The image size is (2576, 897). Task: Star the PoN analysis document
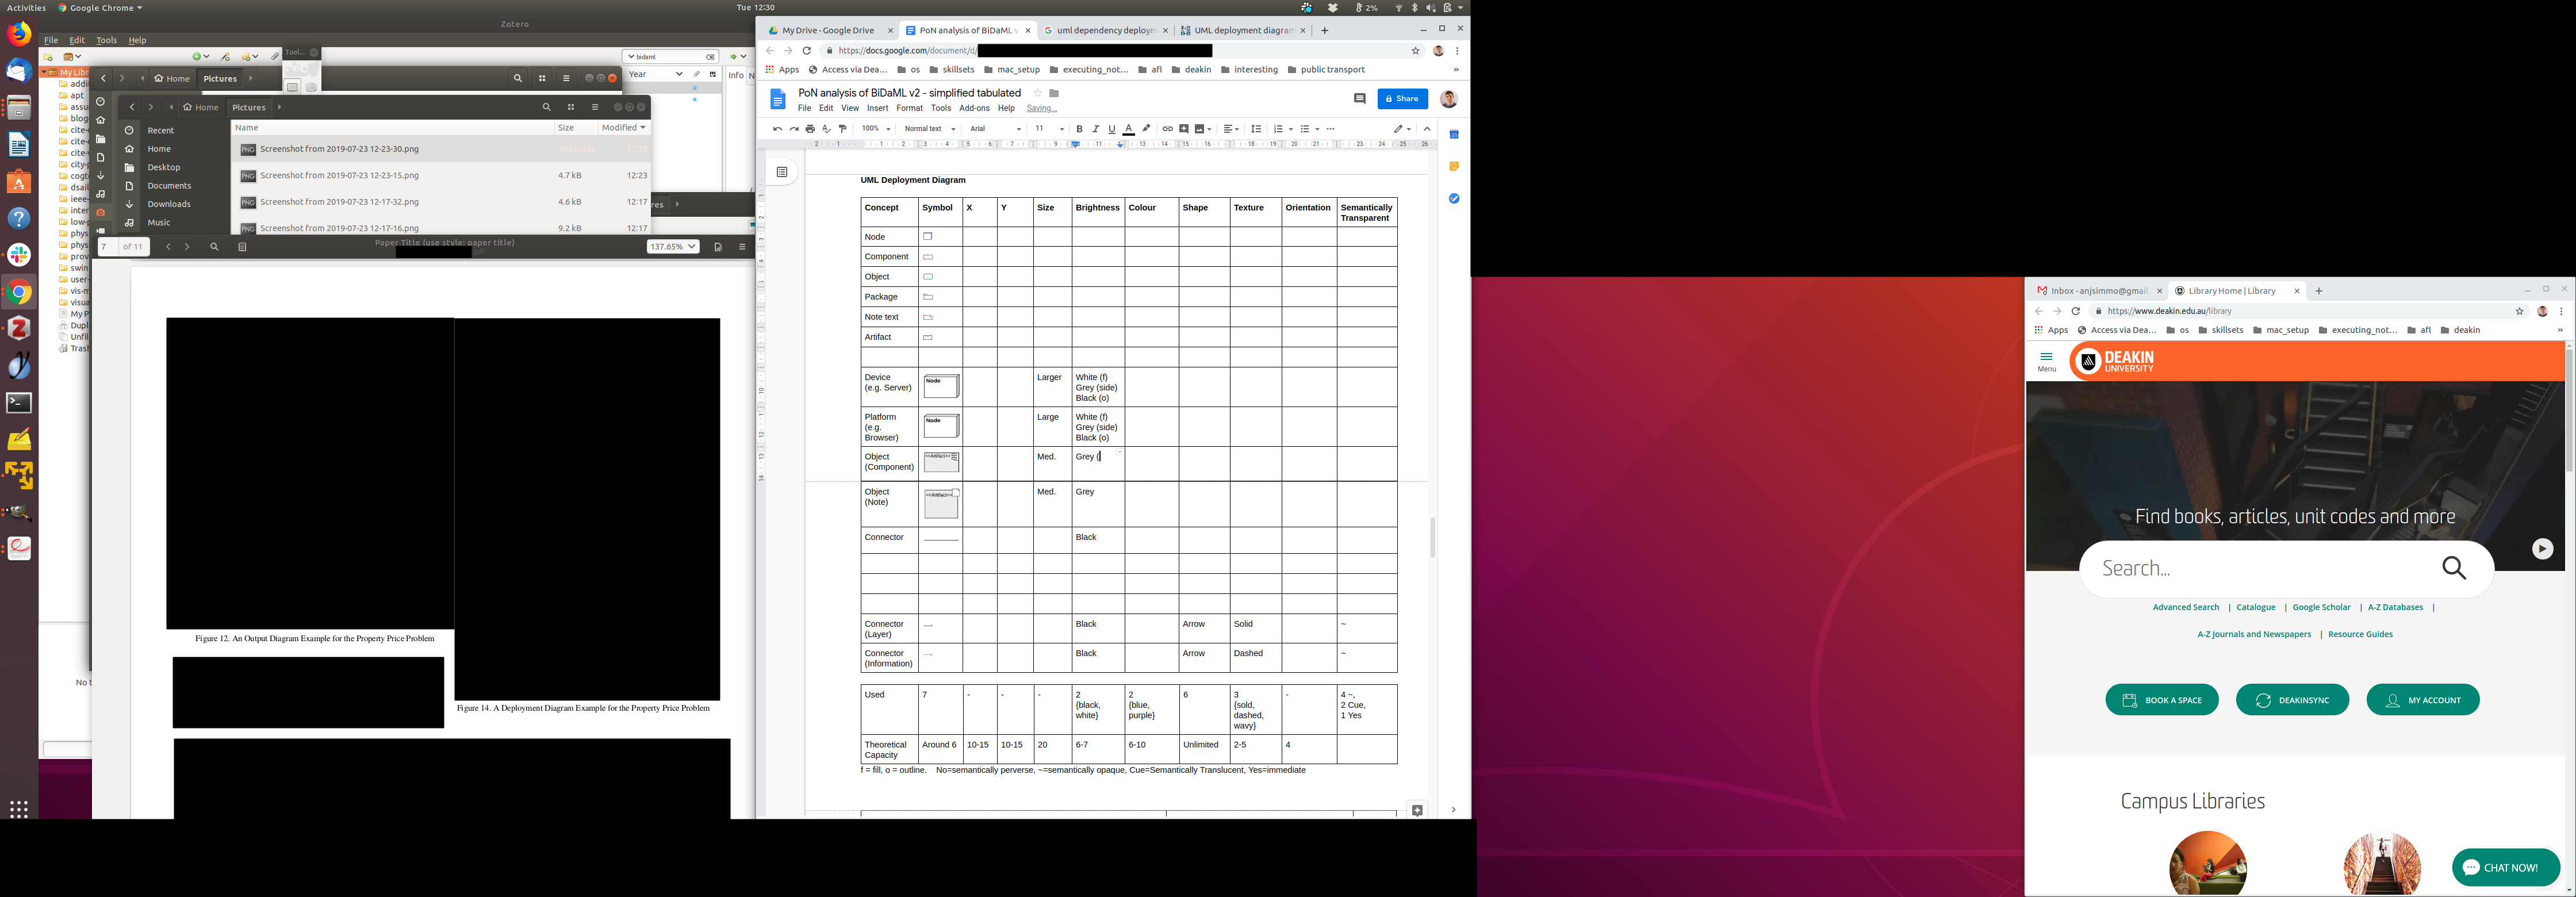click(1037, 93)
